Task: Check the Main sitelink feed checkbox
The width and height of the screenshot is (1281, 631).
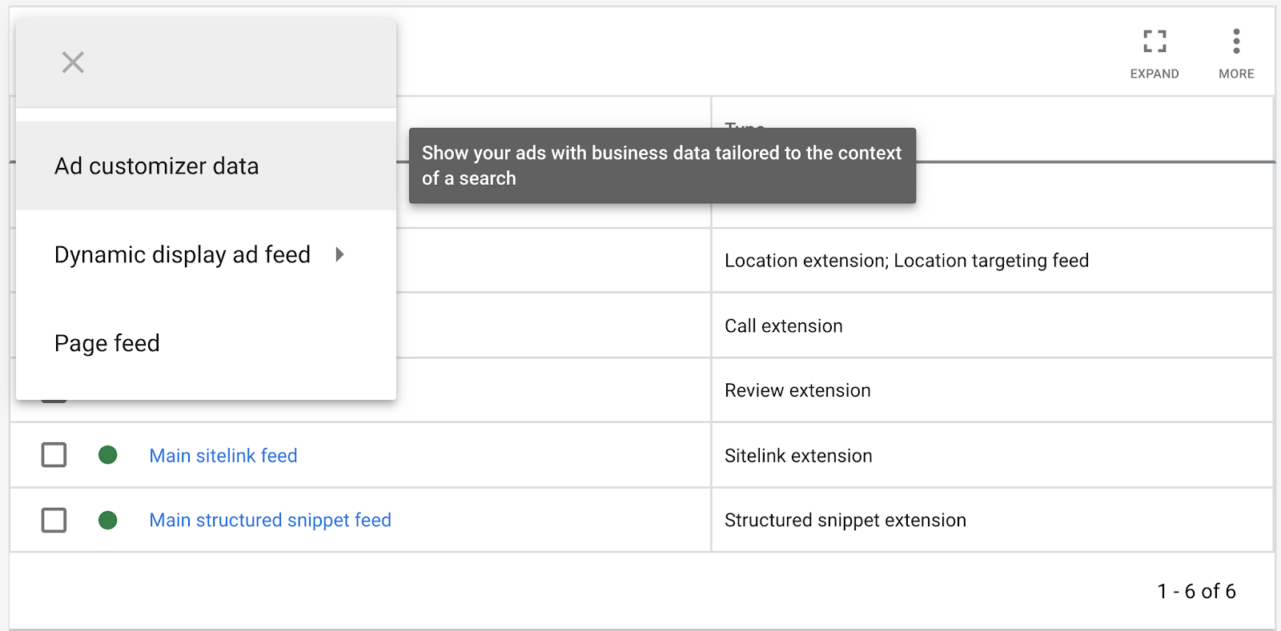Action: (x=54, y=455)
